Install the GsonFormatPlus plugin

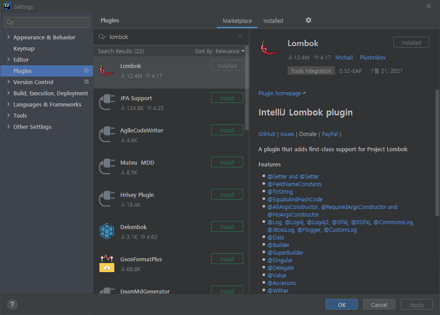point(227,259)
